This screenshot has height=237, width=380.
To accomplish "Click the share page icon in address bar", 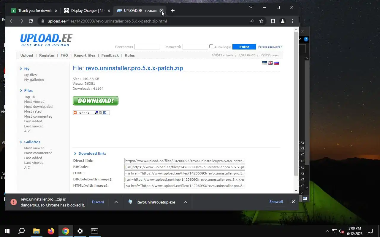I will tap(252, 21).
